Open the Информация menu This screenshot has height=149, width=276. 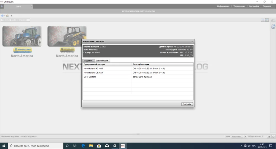(x=223, y=6)
